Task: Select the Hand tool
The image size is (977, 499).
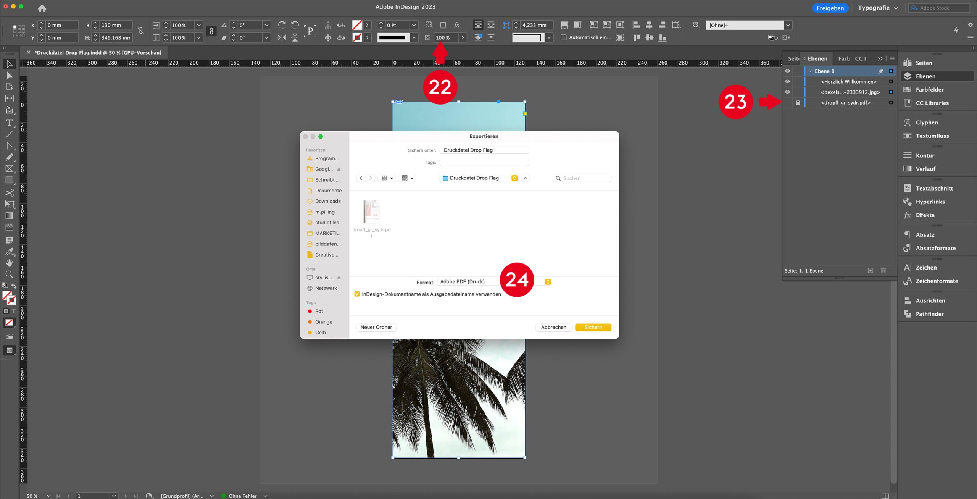Action: tap(9, 263)
